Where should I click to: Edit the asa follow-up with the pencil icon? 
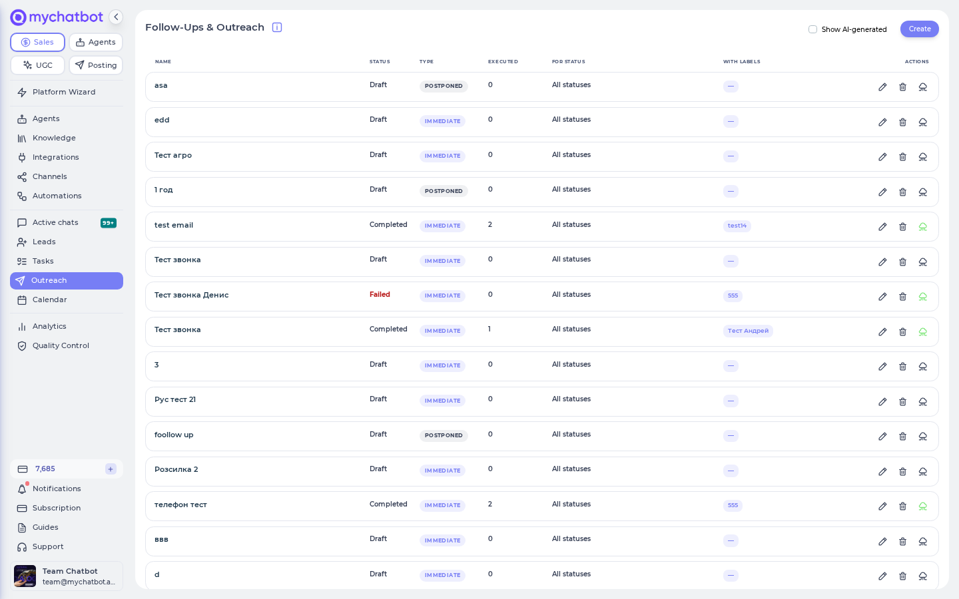pyautogui.click(x=882, y=87)
